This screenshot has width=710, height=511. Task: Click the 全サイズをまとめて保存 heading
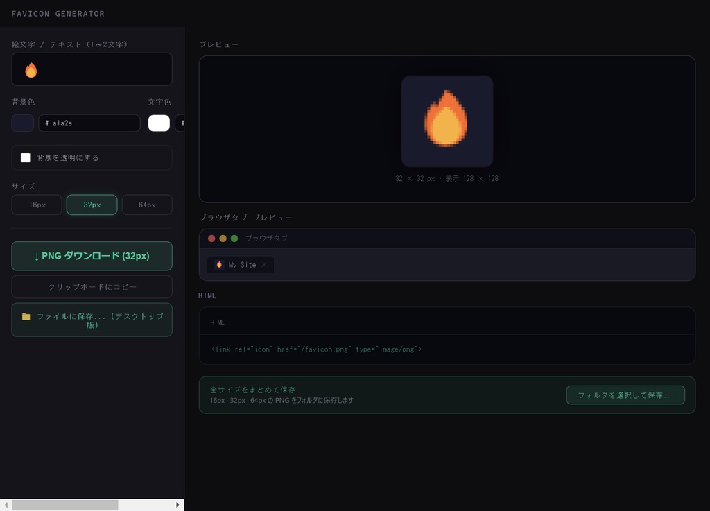click(252, 389)
